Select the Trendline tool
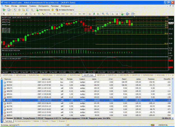 click(x=22, y=14)
